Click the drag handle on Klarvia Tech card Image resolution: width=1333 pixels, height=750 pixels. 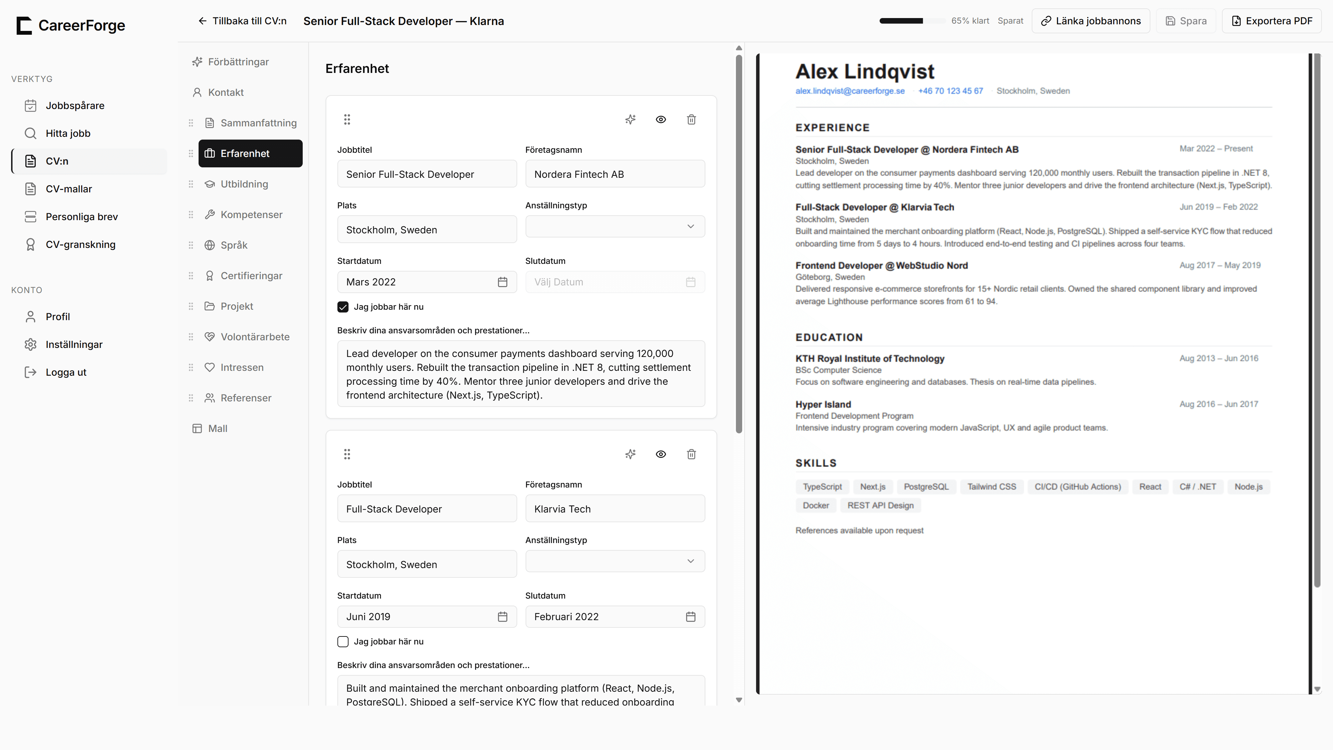(347, 454)
